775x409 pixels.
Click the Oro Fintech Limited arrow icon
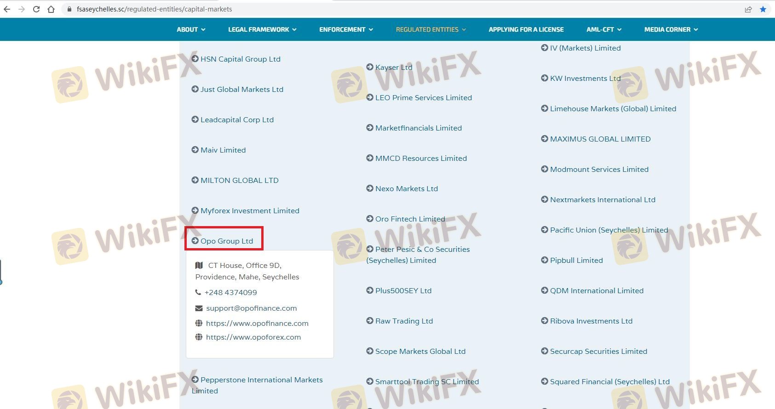(x=370, y=219)
